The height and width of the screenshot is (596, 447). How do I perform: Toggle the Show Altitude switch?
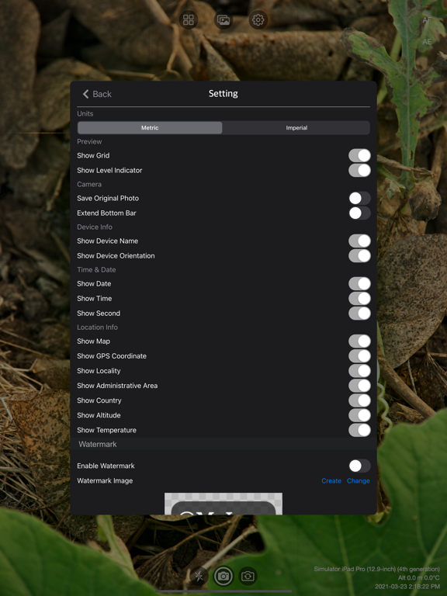(359, 415)
